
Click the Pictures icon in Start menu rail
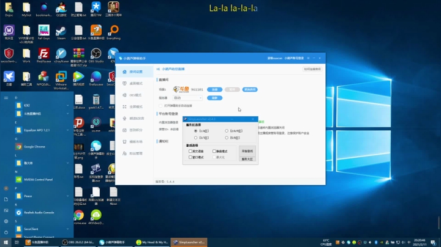coord(6,210)
